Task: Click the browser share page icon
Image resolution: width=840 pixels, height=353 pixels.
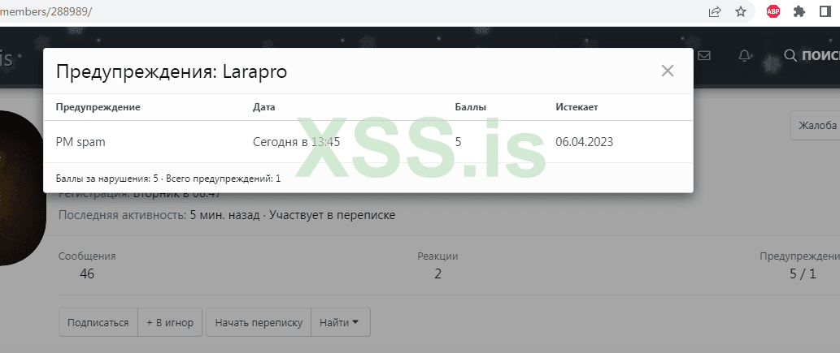Action: click(715, 11)
